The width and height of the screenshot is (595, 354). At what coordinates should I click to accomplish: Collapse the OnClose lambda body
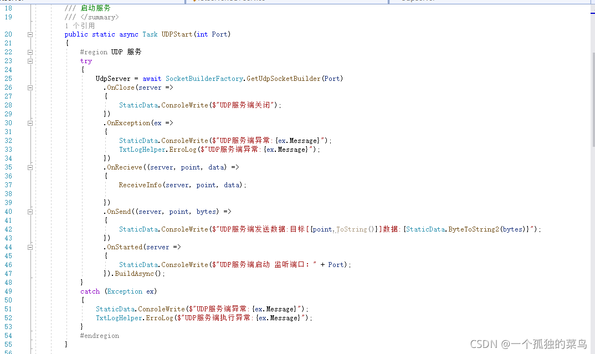[30, 87]
